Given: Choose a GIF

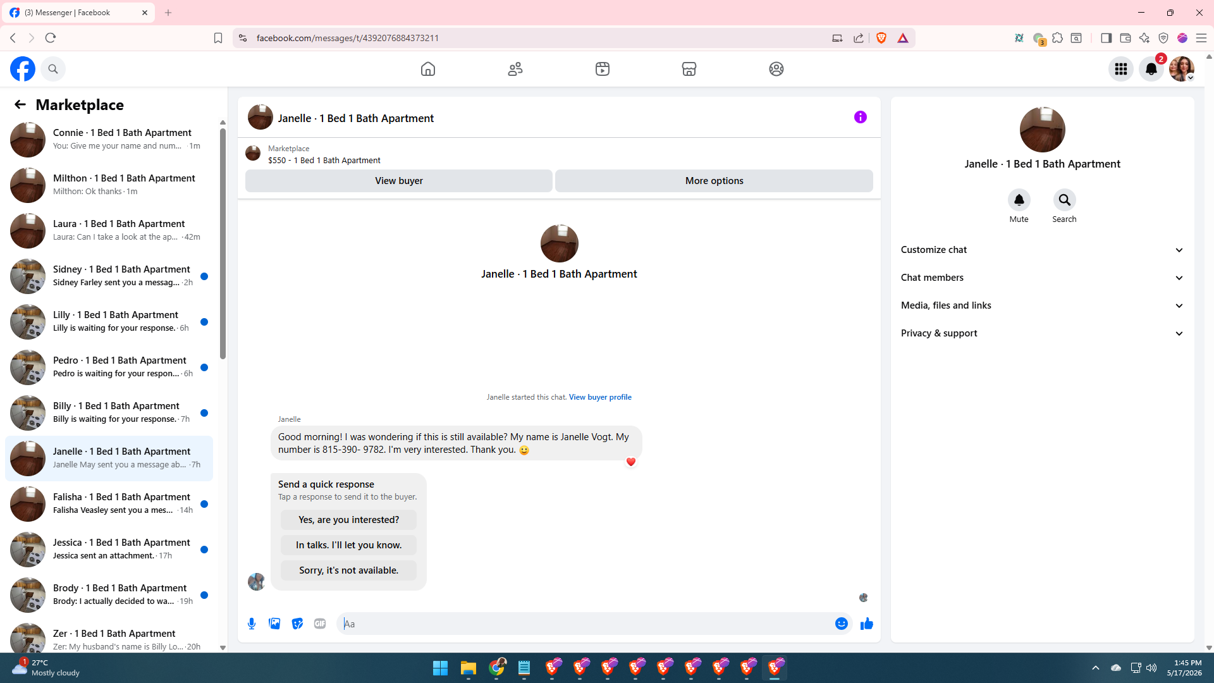Looking at the screenshot, I should [320, 624].
